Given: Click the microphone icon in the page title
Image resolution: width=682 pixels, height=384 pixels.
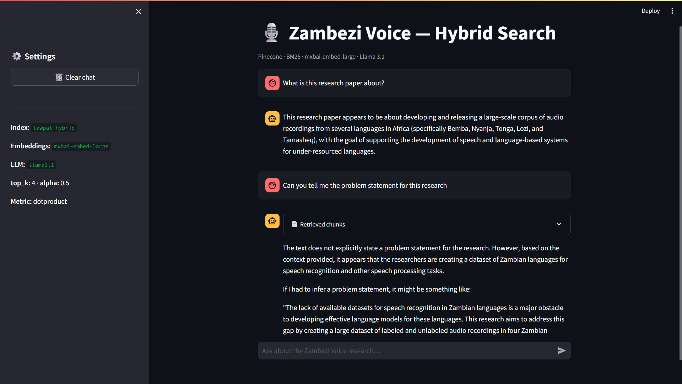Looking at the screenshot, I should (x=271, y=33).
